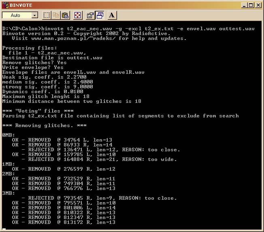Close the BINVOTE window
This screenshot has height=232, width=264.
tap(258, 5)
